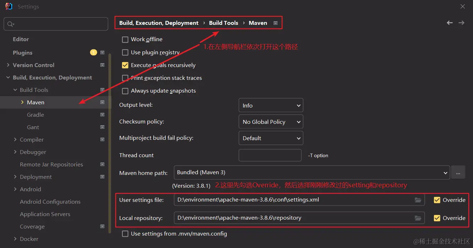Open the Maven home path dropdown
The height and width of the screenshot is (248, 473).
click(x=312, y=172)
